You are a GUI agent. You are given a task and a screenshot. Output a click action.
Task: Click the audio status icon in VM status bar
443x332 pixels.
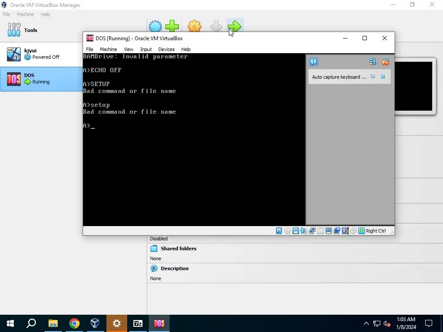pyautogui.click(x=304, y=231)
